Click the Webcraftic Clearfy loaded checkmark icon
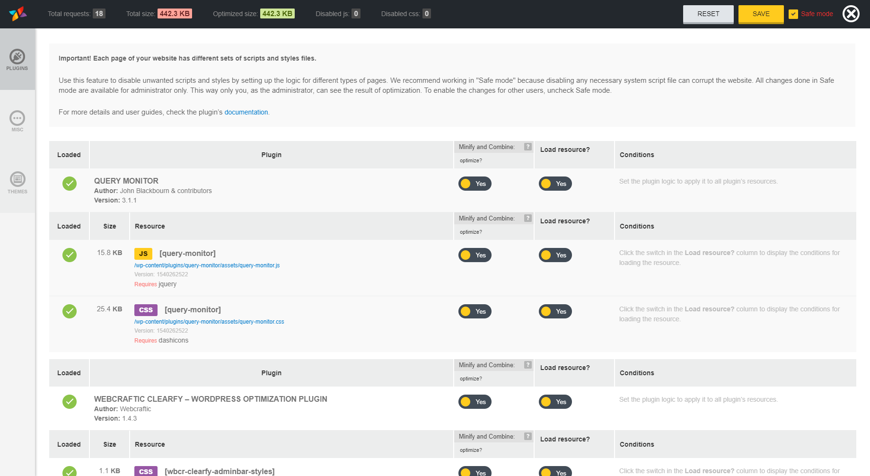The height and width of the screenshot is (476, 870). pos(70,402)
